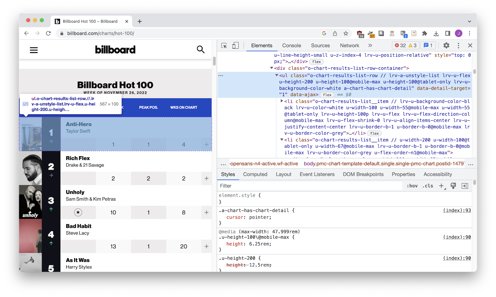Collapse the o-chart-results-list-row-container div
This screenshot has width=496, height=297.
click(x=272, y=68)
